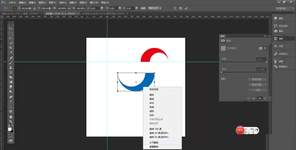Commit the transform with checkmark
The image size is (296, 150).
click(186, 8)
